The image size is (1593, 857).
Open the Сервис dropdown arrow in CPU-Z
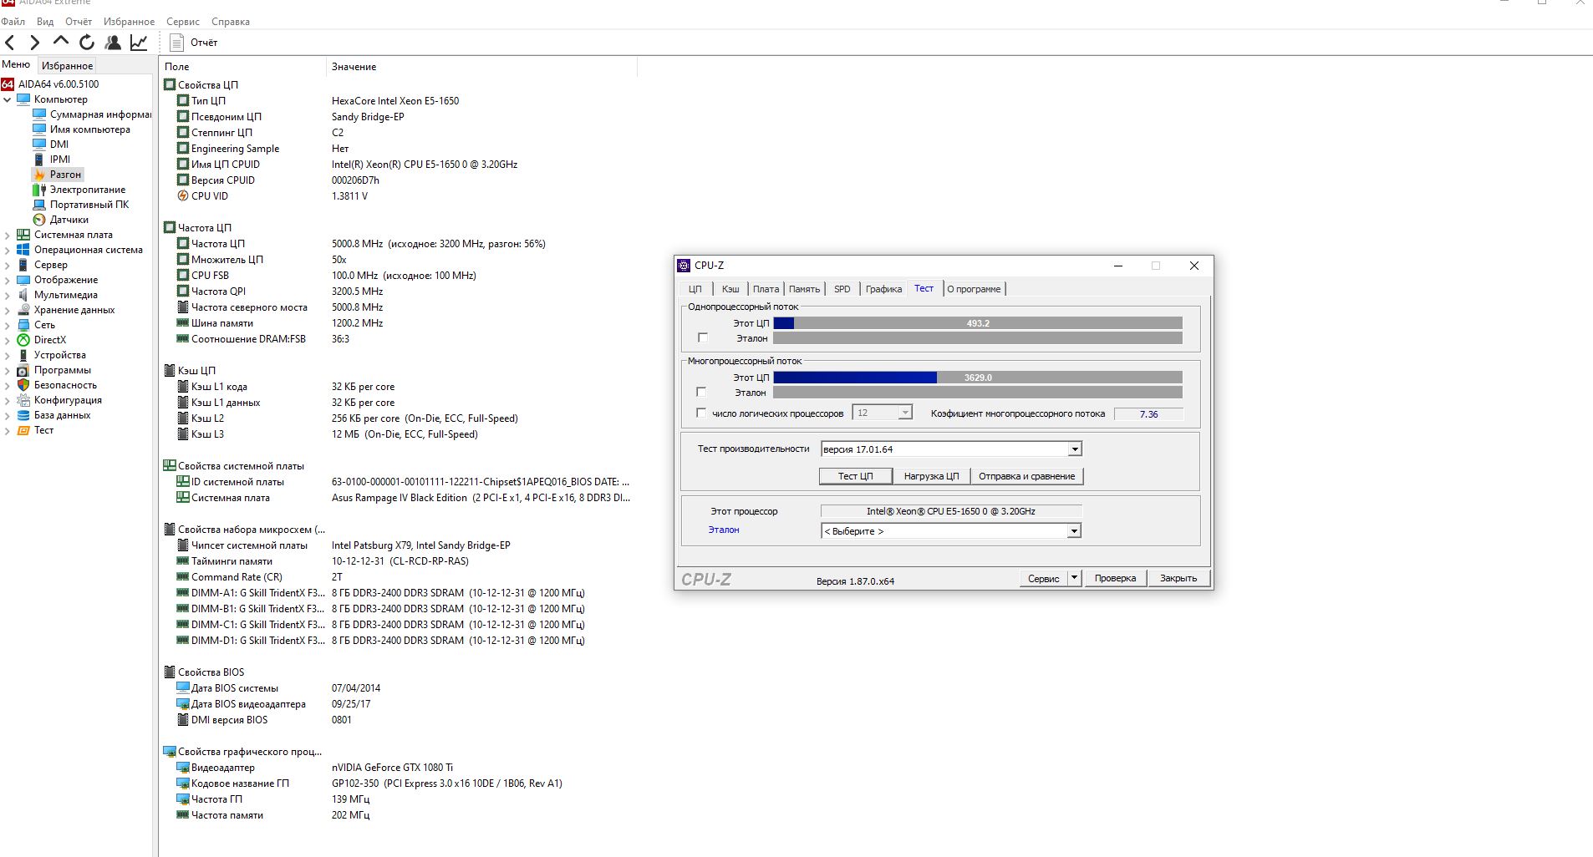[1075, 578]
